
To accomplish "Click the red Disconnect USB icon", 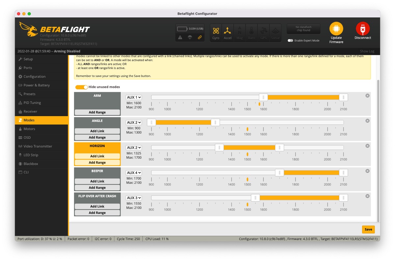I will [363, 29].
